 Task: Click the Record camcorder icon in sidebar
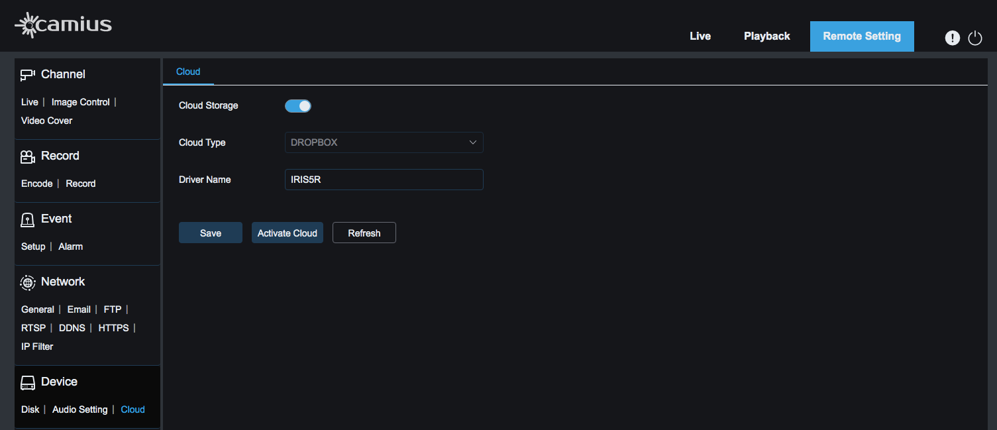28,156
